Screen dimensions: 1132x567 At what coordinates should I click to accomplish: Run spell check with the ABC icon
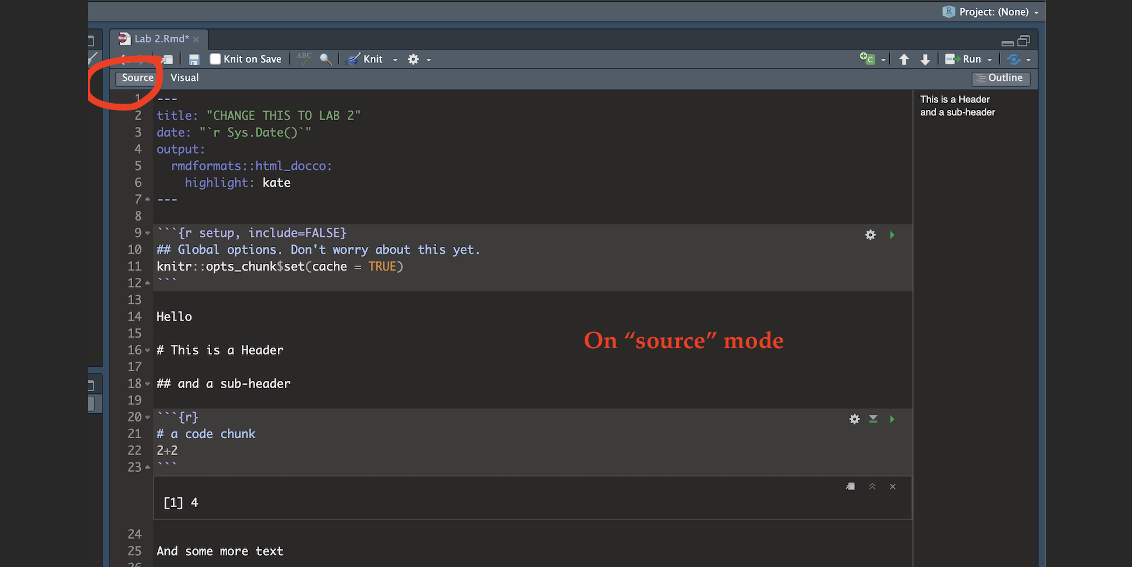tap(304, 59)
